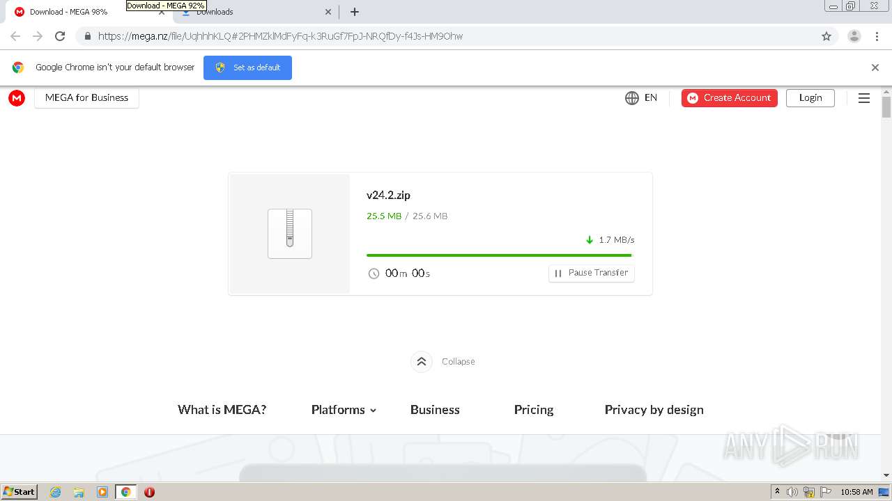Click the download progress bar
The image size is (892, 501).
point(499,255)
